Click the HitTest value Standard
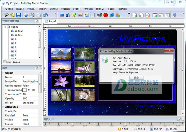This screenshot has height=132, width=186. [x=30, y=103]
